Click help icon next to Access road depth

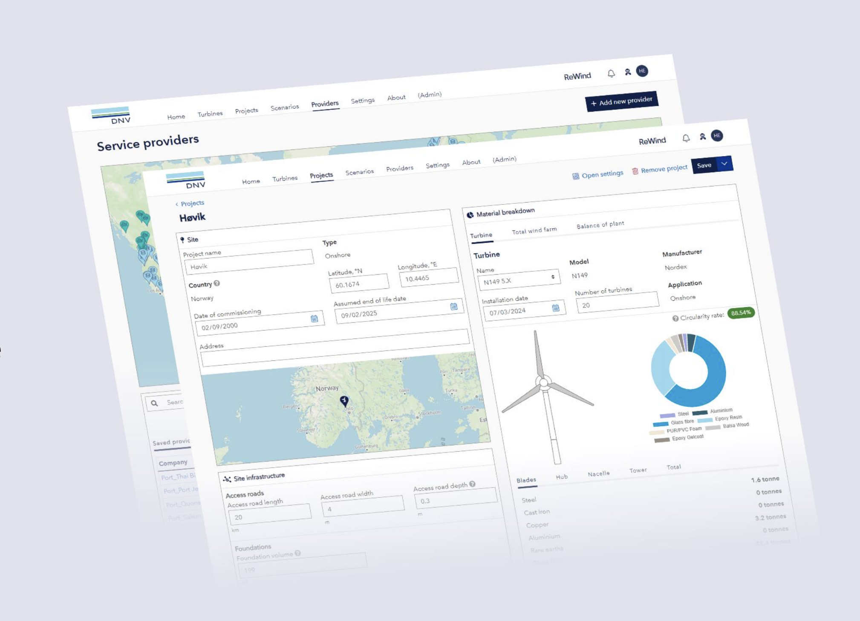point(472,484)
